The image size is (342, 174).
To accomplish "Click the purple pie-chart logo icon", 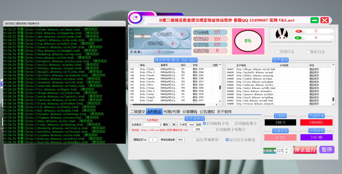I will (x=135, y=17).
